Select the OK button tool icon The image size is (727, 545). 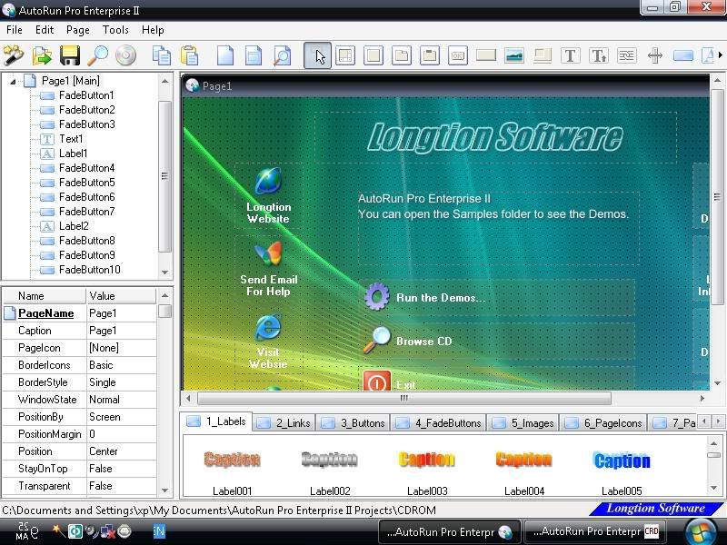pyautogui.click(x=458, y=55)
